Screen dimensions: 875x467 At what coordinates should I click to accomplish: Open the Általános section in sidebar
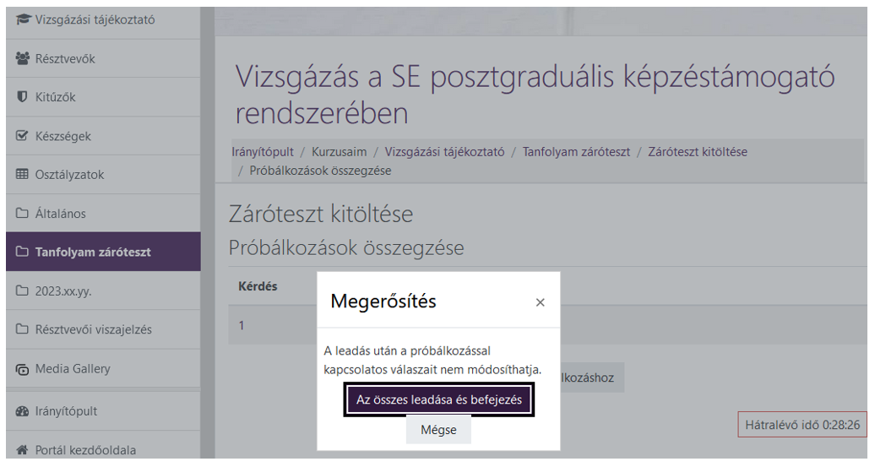(60, 214)
